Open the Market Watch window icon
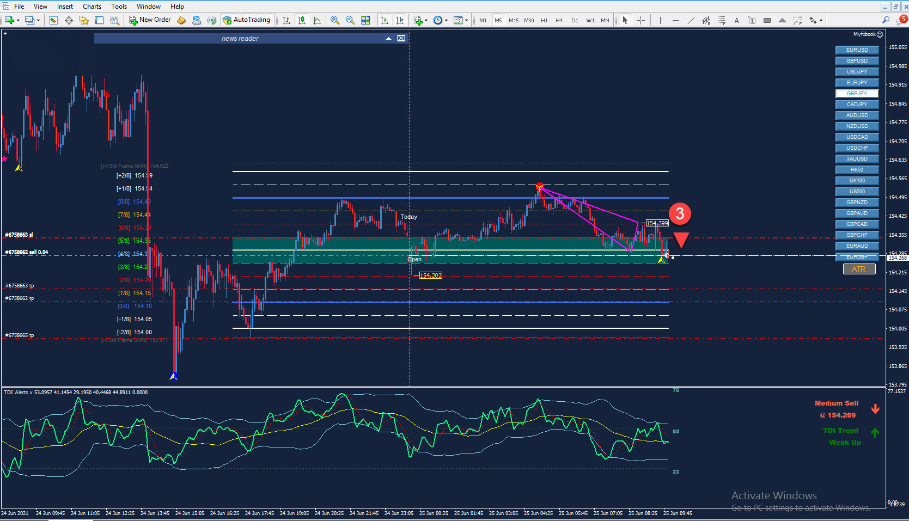The width and height of the screenshot is (909, 521). (53, 20)
